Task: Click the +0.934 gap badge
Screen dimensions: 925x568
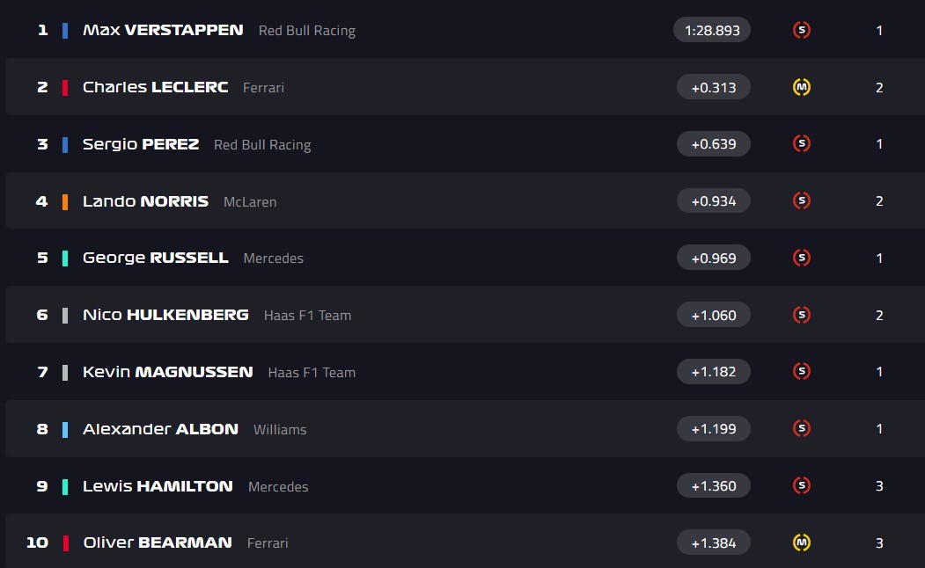Action: pos(713,200)
